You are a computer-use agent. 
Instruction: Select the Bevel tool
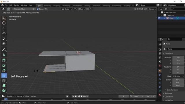4,70
